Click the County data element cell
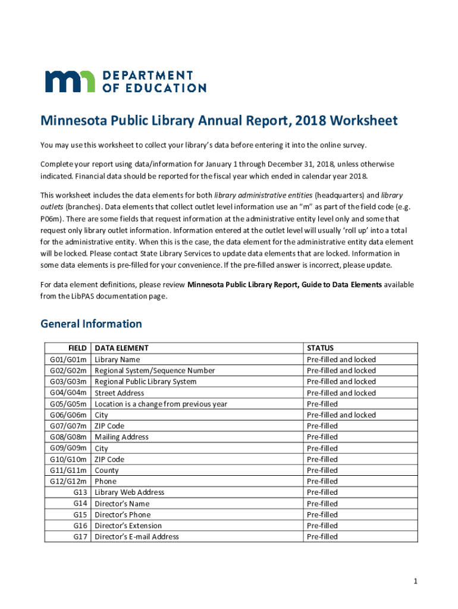458x609 pixels. coord(106,470)
